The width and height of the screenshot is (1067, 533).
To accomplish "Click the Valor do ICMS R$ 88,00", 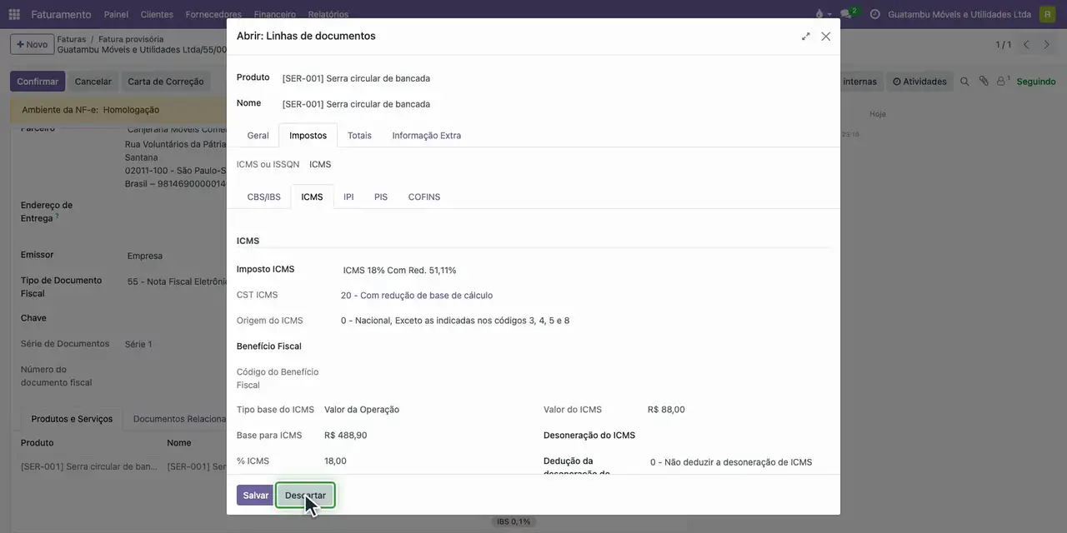I will click(x=666, y=410).
